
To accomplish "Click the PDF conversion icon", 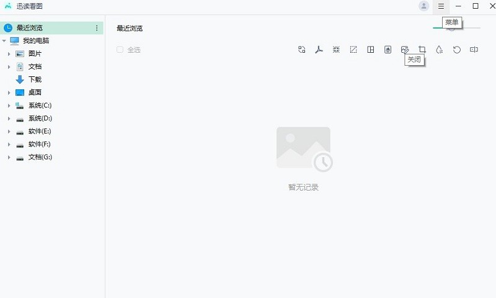I will (319, 50).
